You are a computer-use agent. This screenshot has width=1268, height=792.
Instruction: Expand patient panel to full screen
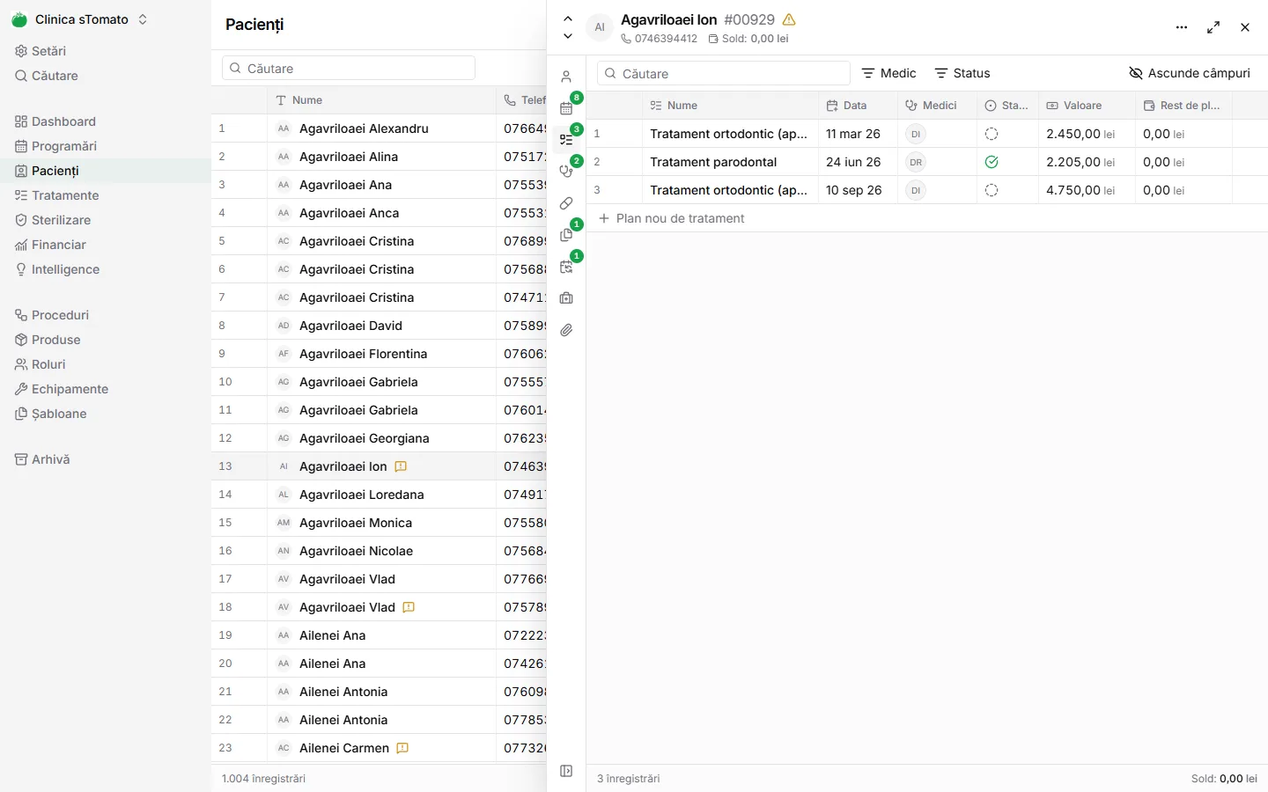(x=1213, y=27)
